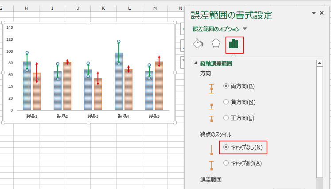Select the Error Bar Options bar-chart icon
331x189 pixels.
(x=234, y=44)
